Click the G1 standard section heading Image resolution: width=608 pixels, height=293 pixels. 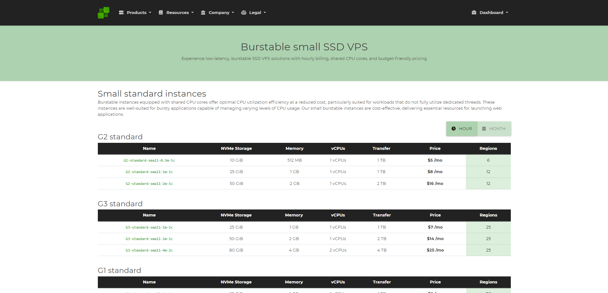(119, 270)
